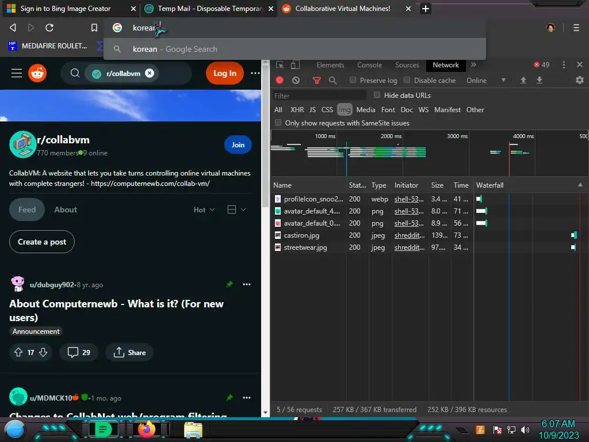Click the Reddit search magnifier icon

pos(75,73)
